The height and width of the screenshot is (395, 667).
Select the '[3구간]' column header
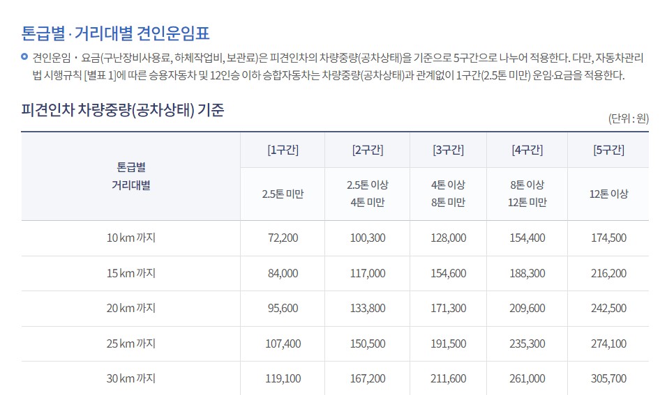[448, 150]
